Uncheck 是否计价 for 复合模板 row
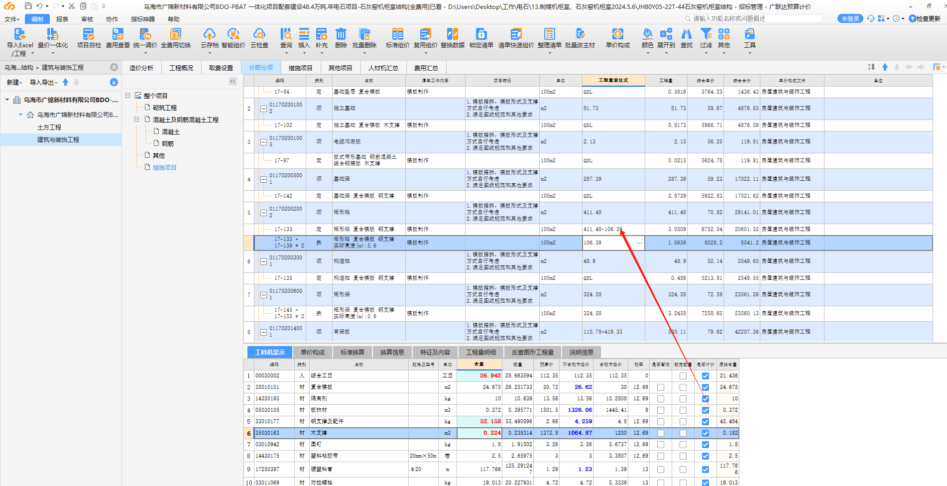The height and width of the screenshot is (486, 947). 706,387
